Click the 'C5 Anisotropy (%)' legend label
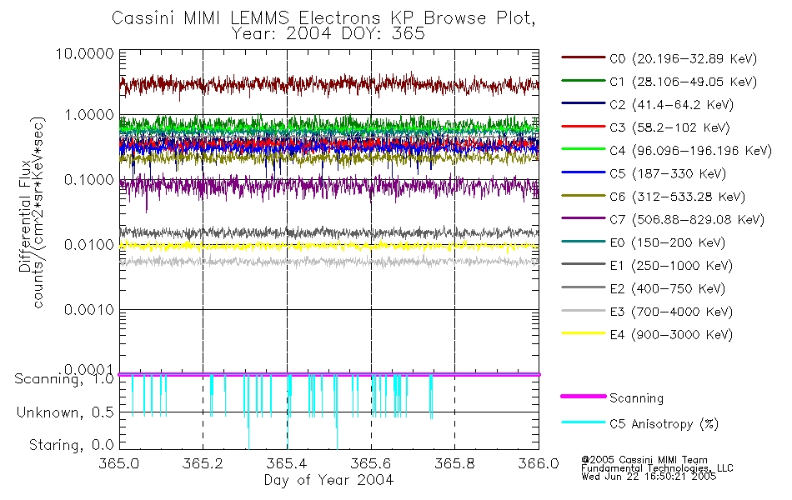792x500 pixels. tap(664, 424)
